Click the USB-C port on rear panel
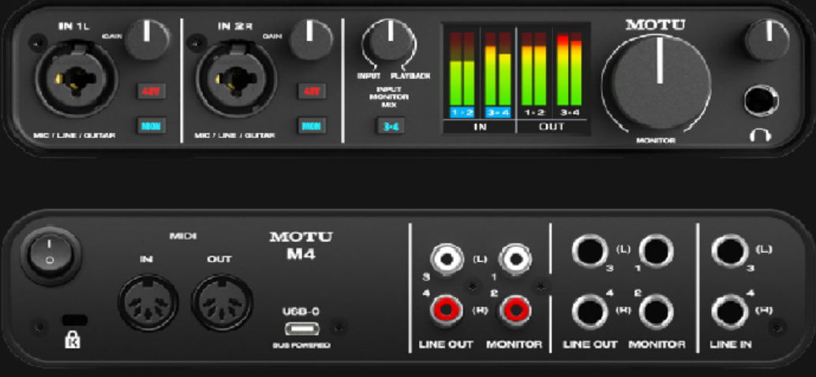 pyautogui.click(x=301, y=328)
